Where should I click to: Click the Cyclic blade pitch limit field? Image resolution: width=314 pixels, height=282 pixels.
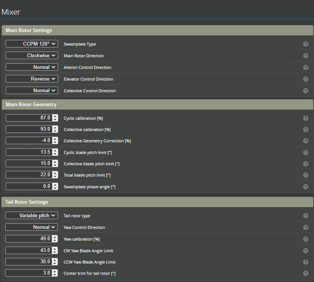click(x=29, y=152)
